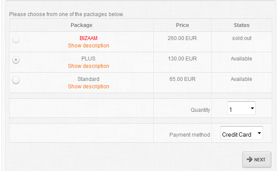Click the NEXT button

[257, 160]
